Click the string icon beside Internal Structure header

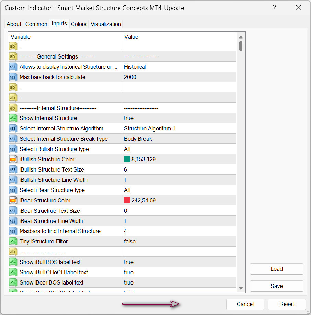coord(13,108)
